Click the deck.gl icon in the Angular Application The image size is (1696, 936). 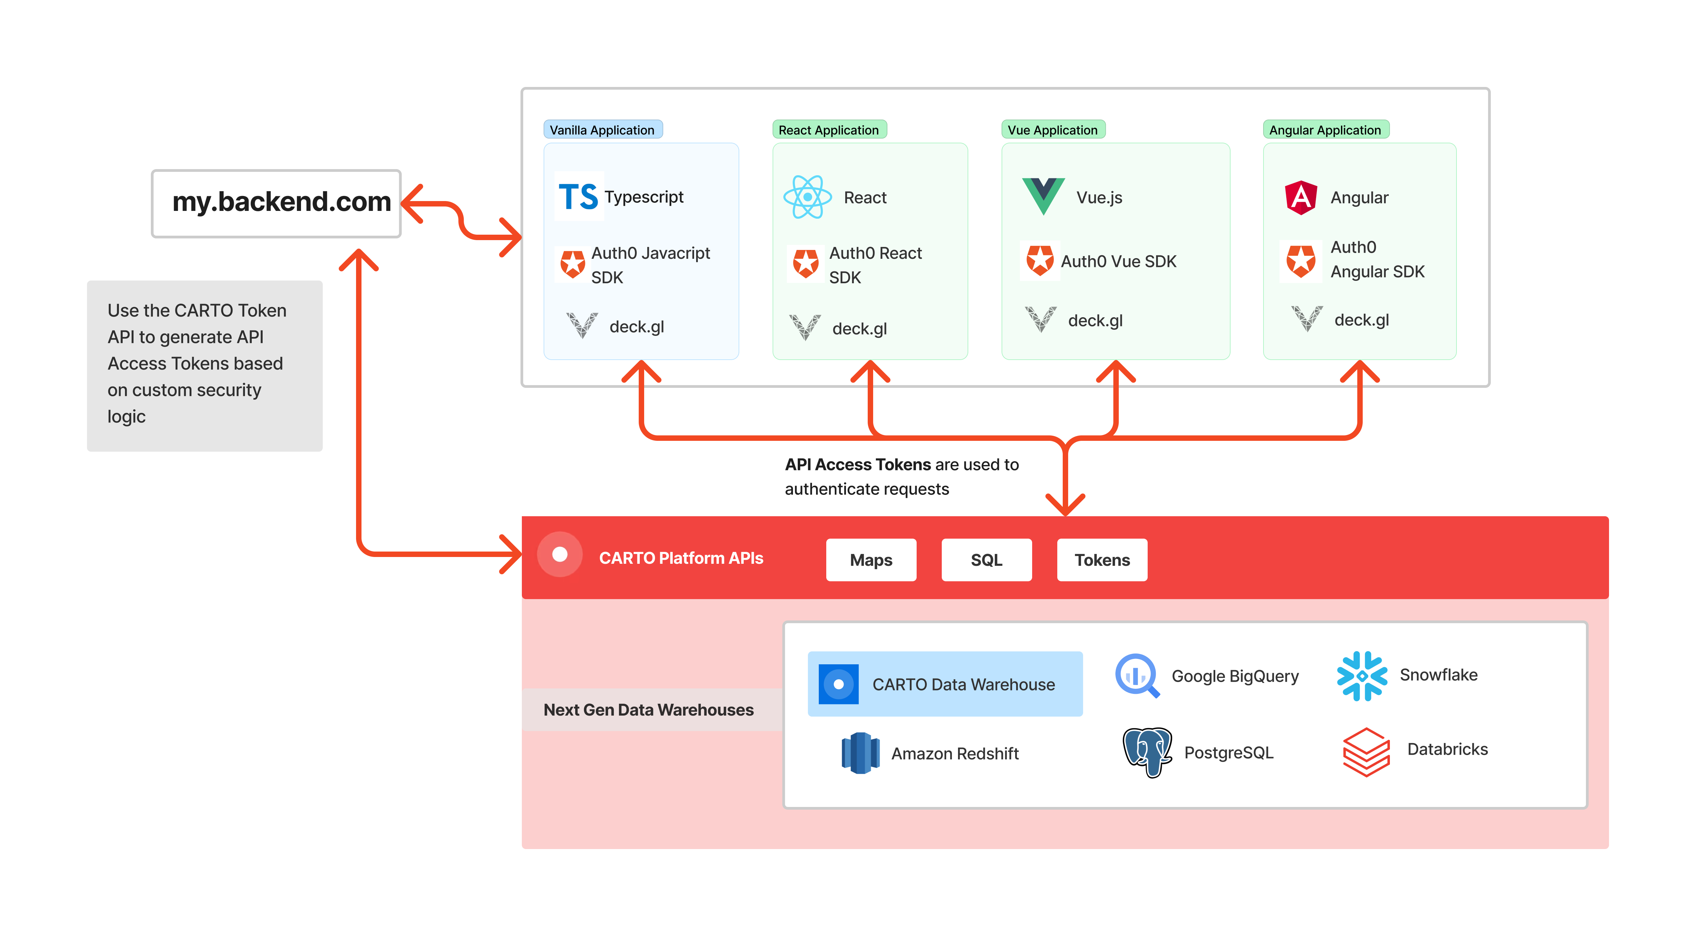click(1306, 319)
